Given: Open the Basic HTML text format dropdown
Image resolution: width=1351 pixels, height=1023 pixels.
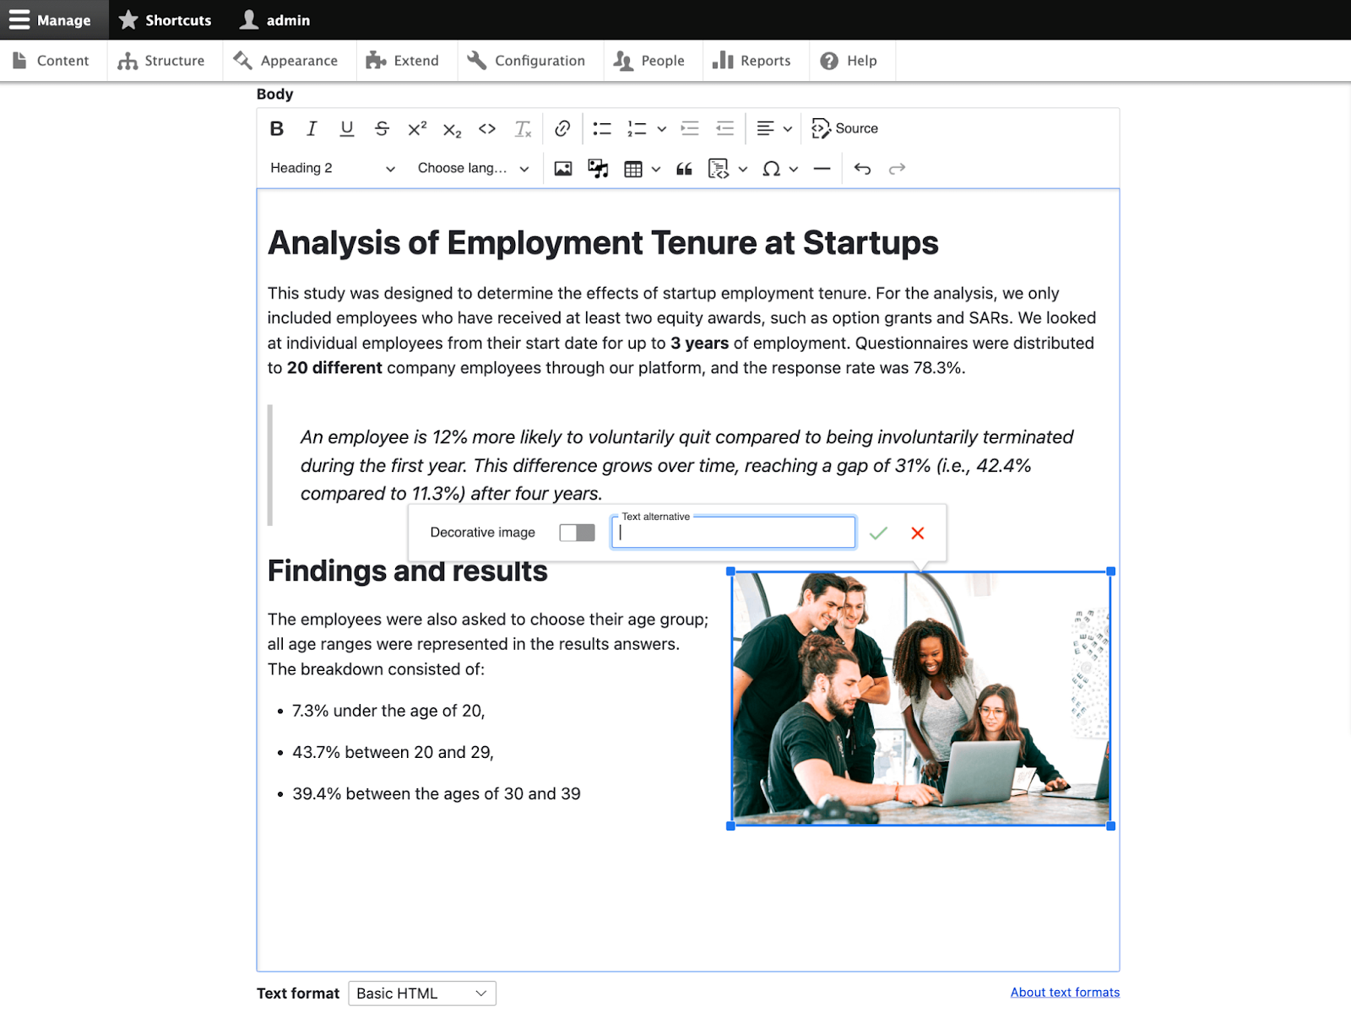Looking at the screenshot, I should point(421,993).
